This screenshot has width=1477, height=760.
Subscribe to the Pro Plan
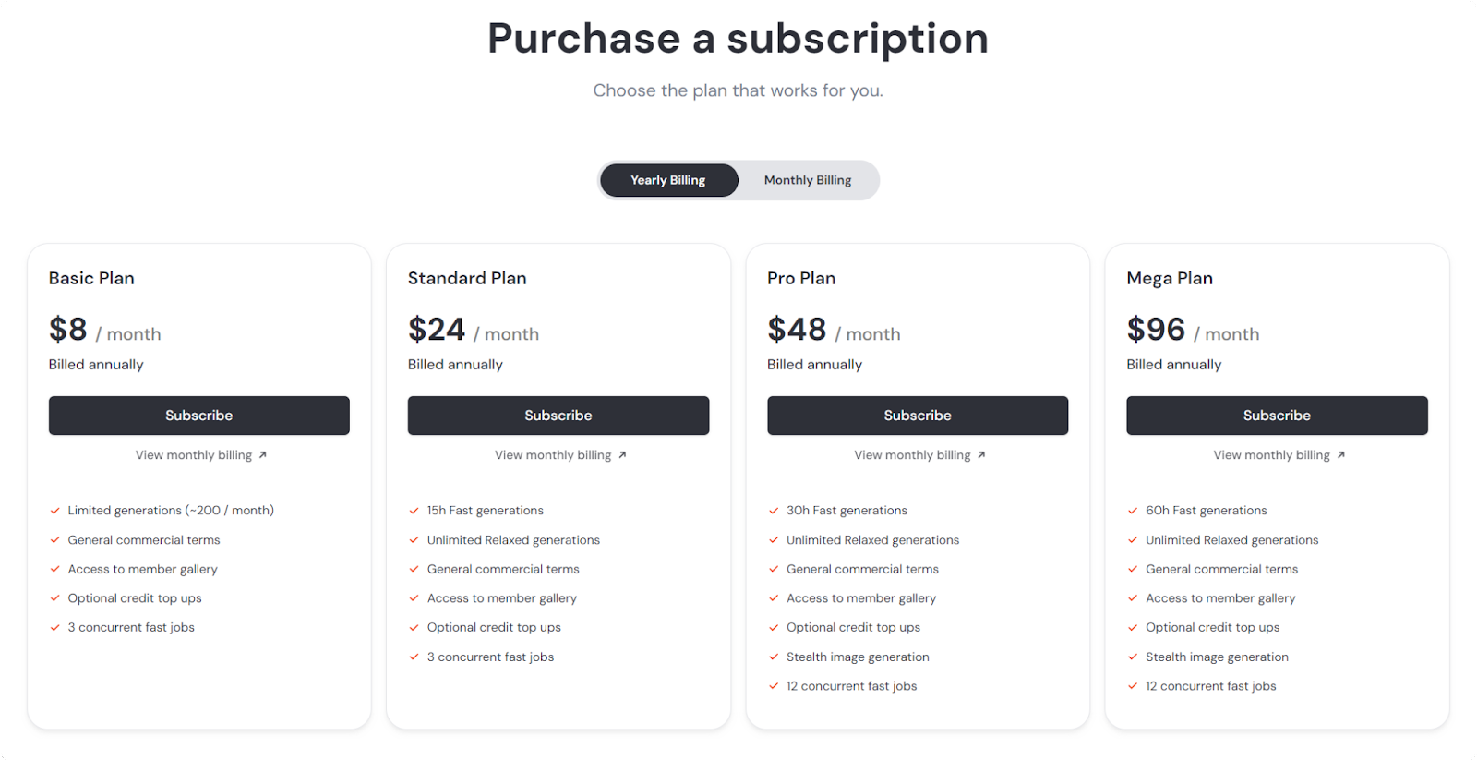coord(917,415)
